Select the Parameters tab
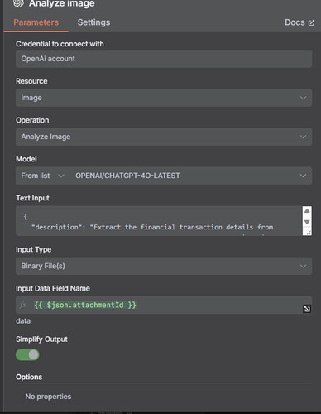This screenshot has width=321, height=414. point(36,22)
